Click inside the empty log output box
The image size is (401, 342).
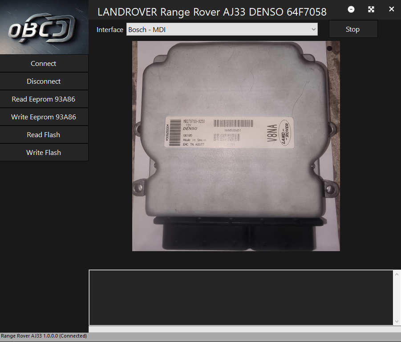[240, 297]
